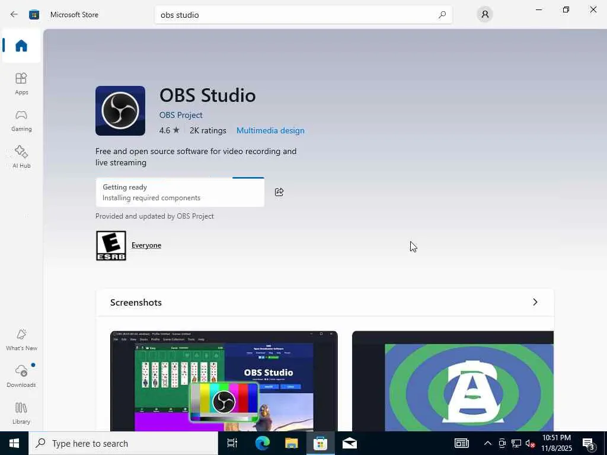The height and width of the screenshot is (455, 607).
Task: Open the Downloads section
Action: pyautogui.click(x=21, y=376)
